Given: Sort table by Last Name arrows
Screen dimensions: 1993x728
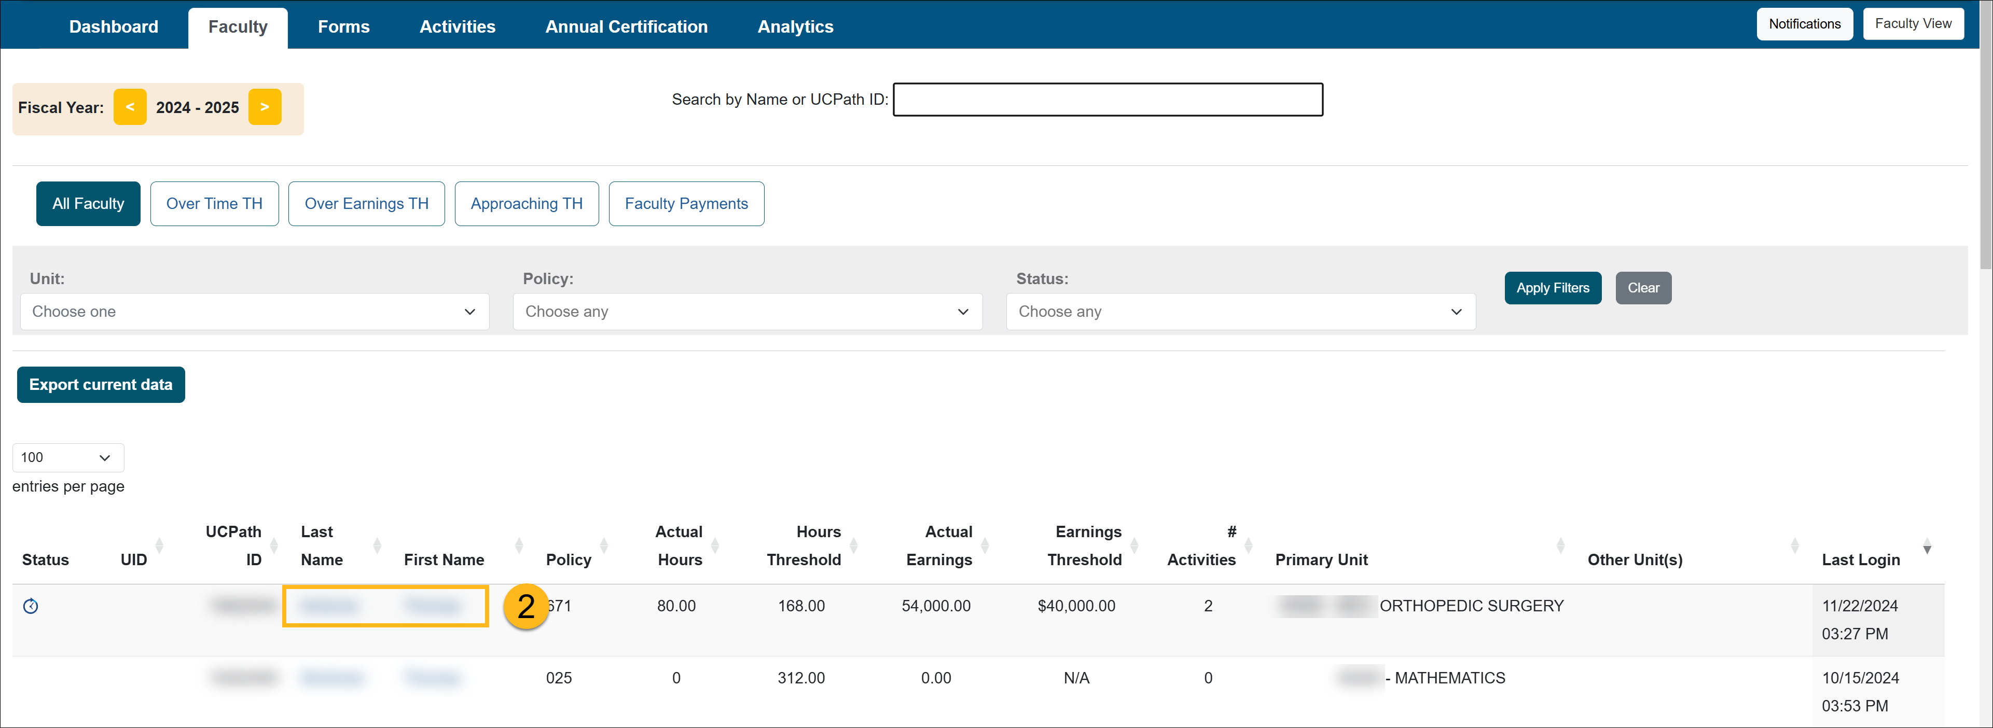Looking at the screenshot, I should coord(377,545).
